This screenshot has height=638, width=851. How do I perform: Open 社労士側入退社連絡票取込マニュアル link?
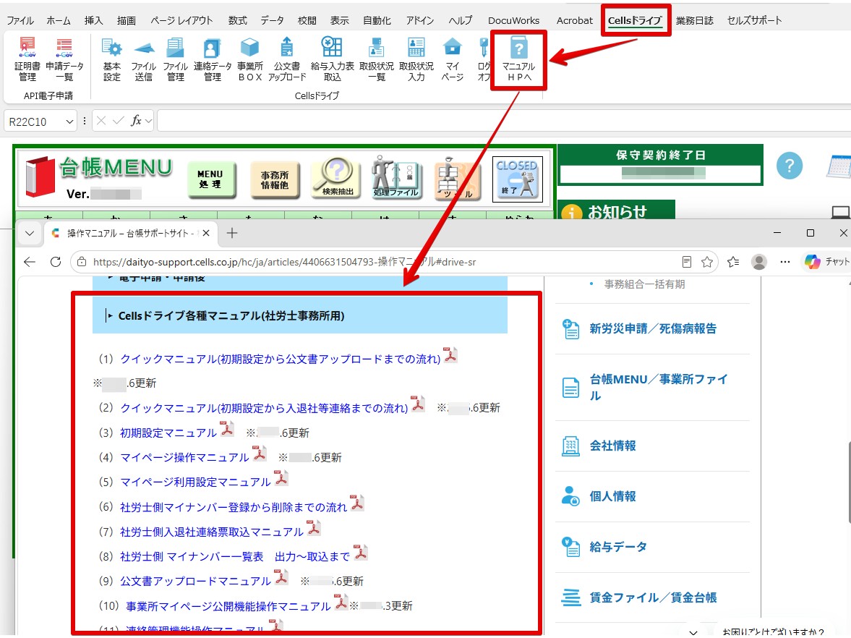coord(212,532)
